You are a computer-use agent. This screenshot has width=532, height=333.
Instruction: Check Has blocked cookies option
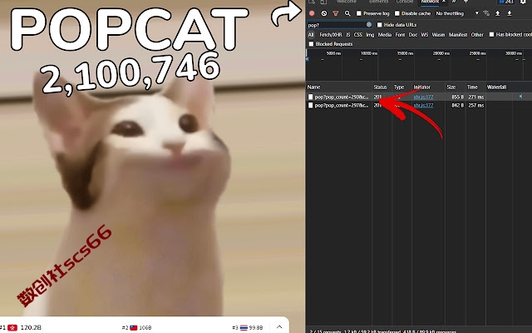[x=491, y=34]
